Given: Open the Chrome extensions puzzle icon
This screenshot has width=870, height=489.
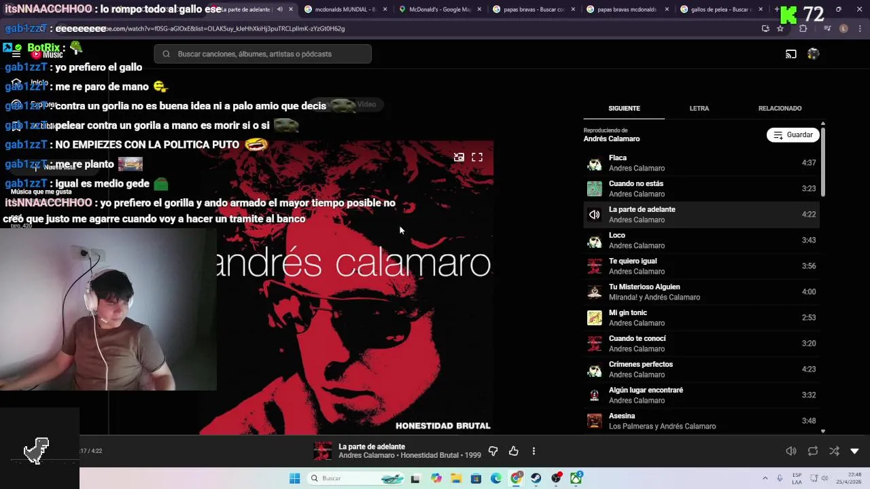Looking at the screenshot, I should click(803, 29).
